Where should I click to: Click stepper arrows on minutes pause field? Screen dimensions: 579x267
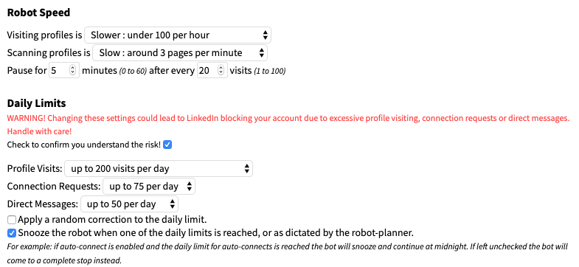[x=73, y=70]
